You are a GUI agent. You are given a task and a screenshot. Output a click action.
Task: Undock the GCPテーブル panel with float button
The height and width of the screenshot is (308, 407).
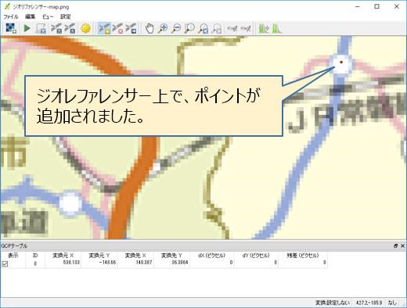396,245
